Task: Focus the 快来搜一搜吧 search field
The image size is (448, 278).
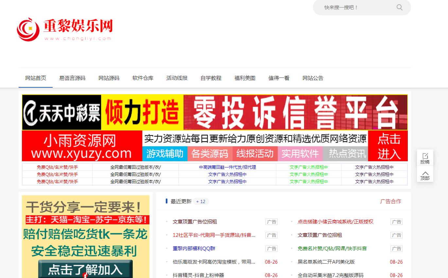Action: 356,7
